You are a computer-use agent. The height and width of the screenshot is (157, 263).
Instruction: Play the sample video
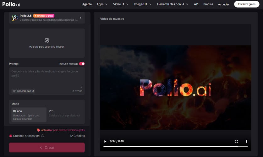click(105, 141)
